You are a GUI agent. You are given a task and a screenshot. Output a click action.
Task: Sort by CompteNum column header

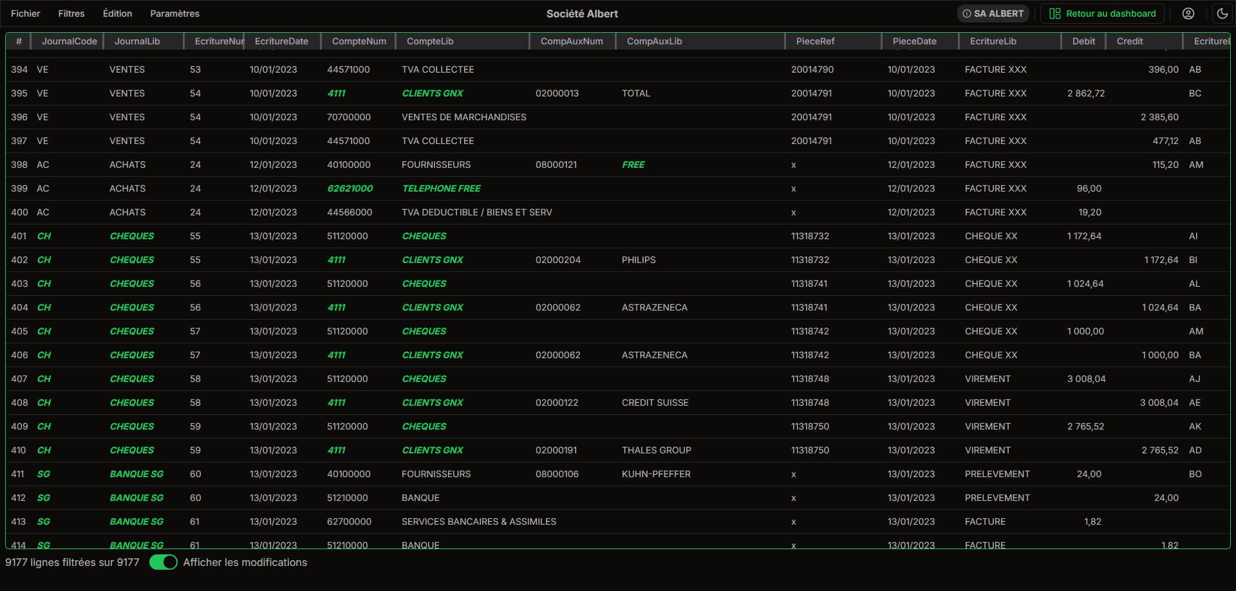coord(359,41)
